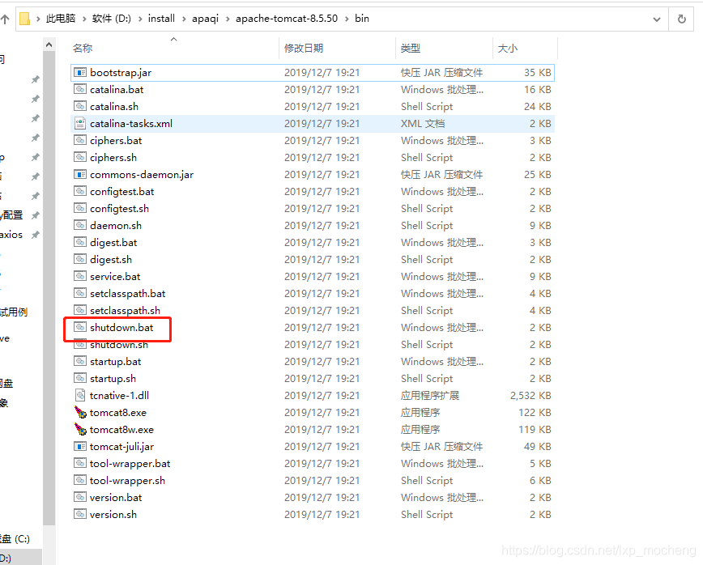Click the tomcat8w.exe application icon
703x565 pixels.
pyautogui.click(x=80, y=429)
